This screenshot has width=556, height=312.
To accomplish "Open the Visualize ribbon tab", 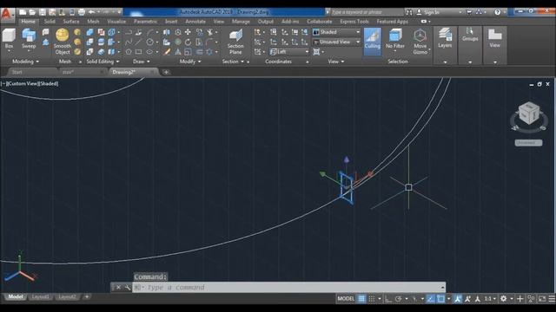I will (x=116, y=22).
